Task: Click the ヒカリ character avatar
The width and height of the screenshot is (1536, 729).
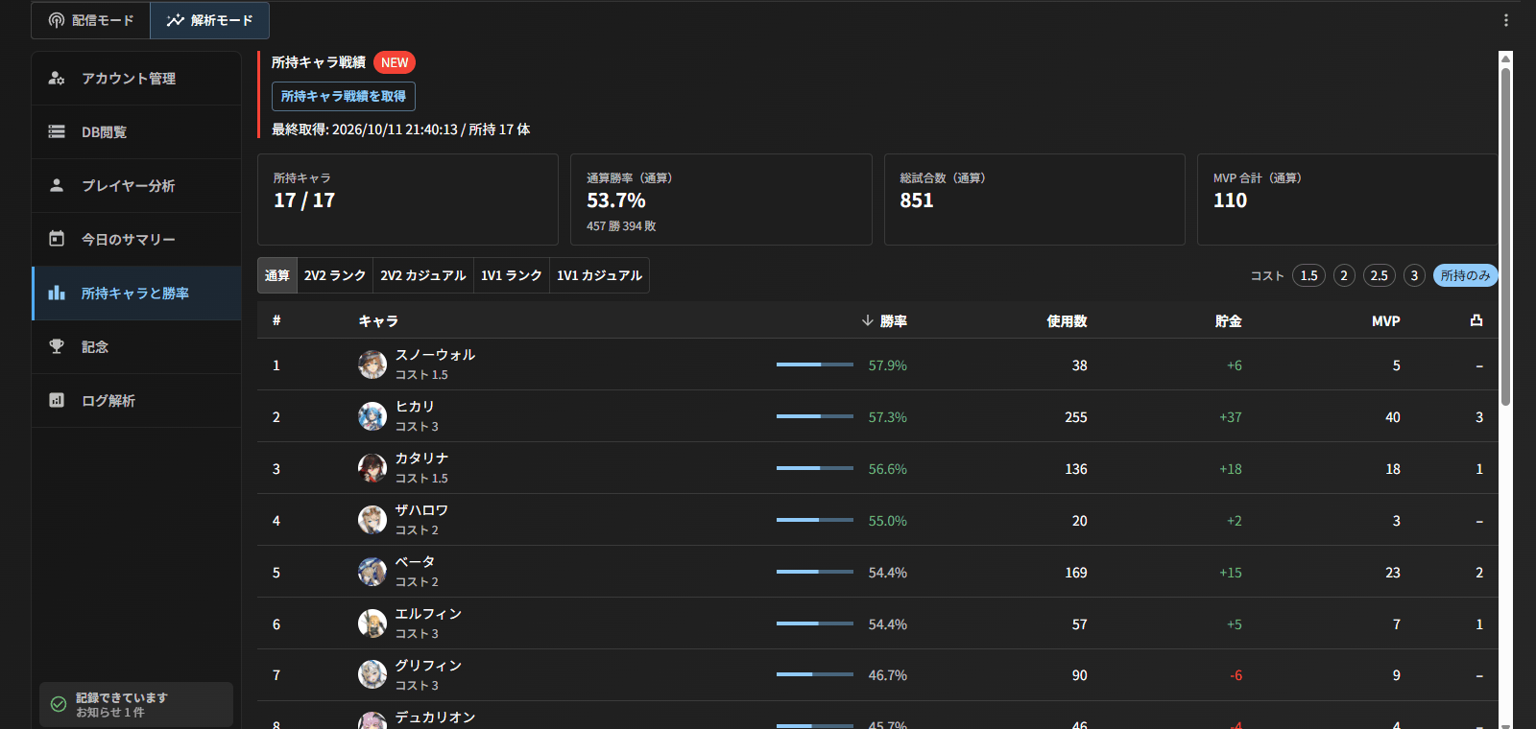Action: tap(372, 416)
